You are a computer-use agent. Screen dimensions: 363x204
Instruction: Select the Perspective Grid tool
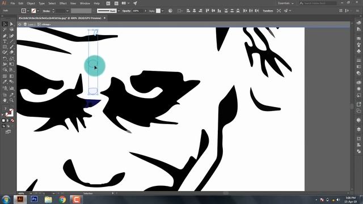coord(11,70)
